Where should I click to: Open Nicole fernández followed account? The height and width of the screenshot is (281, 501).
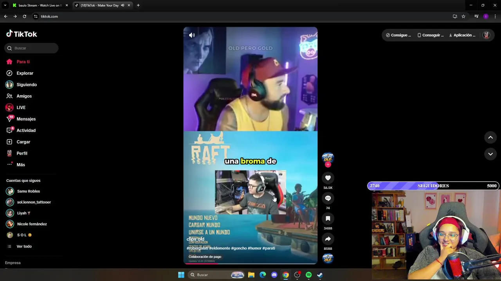pyautogui.click(x=27, y=224)
